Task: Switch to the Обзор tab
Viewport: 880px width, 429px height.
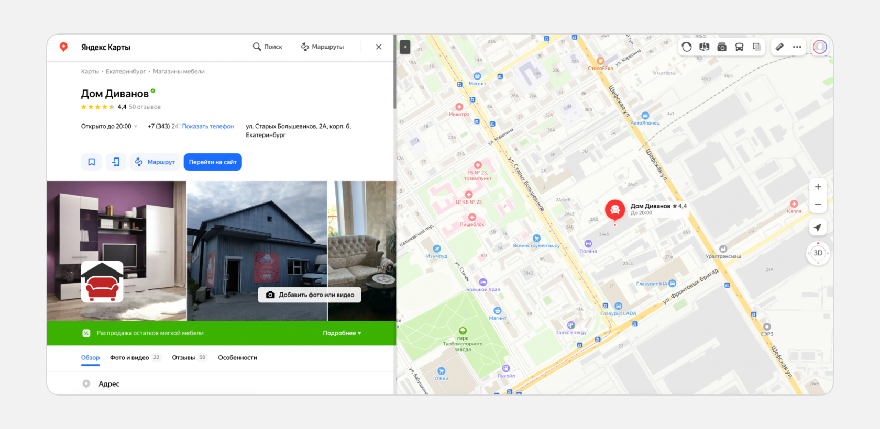Action: [x=90, y=358]
